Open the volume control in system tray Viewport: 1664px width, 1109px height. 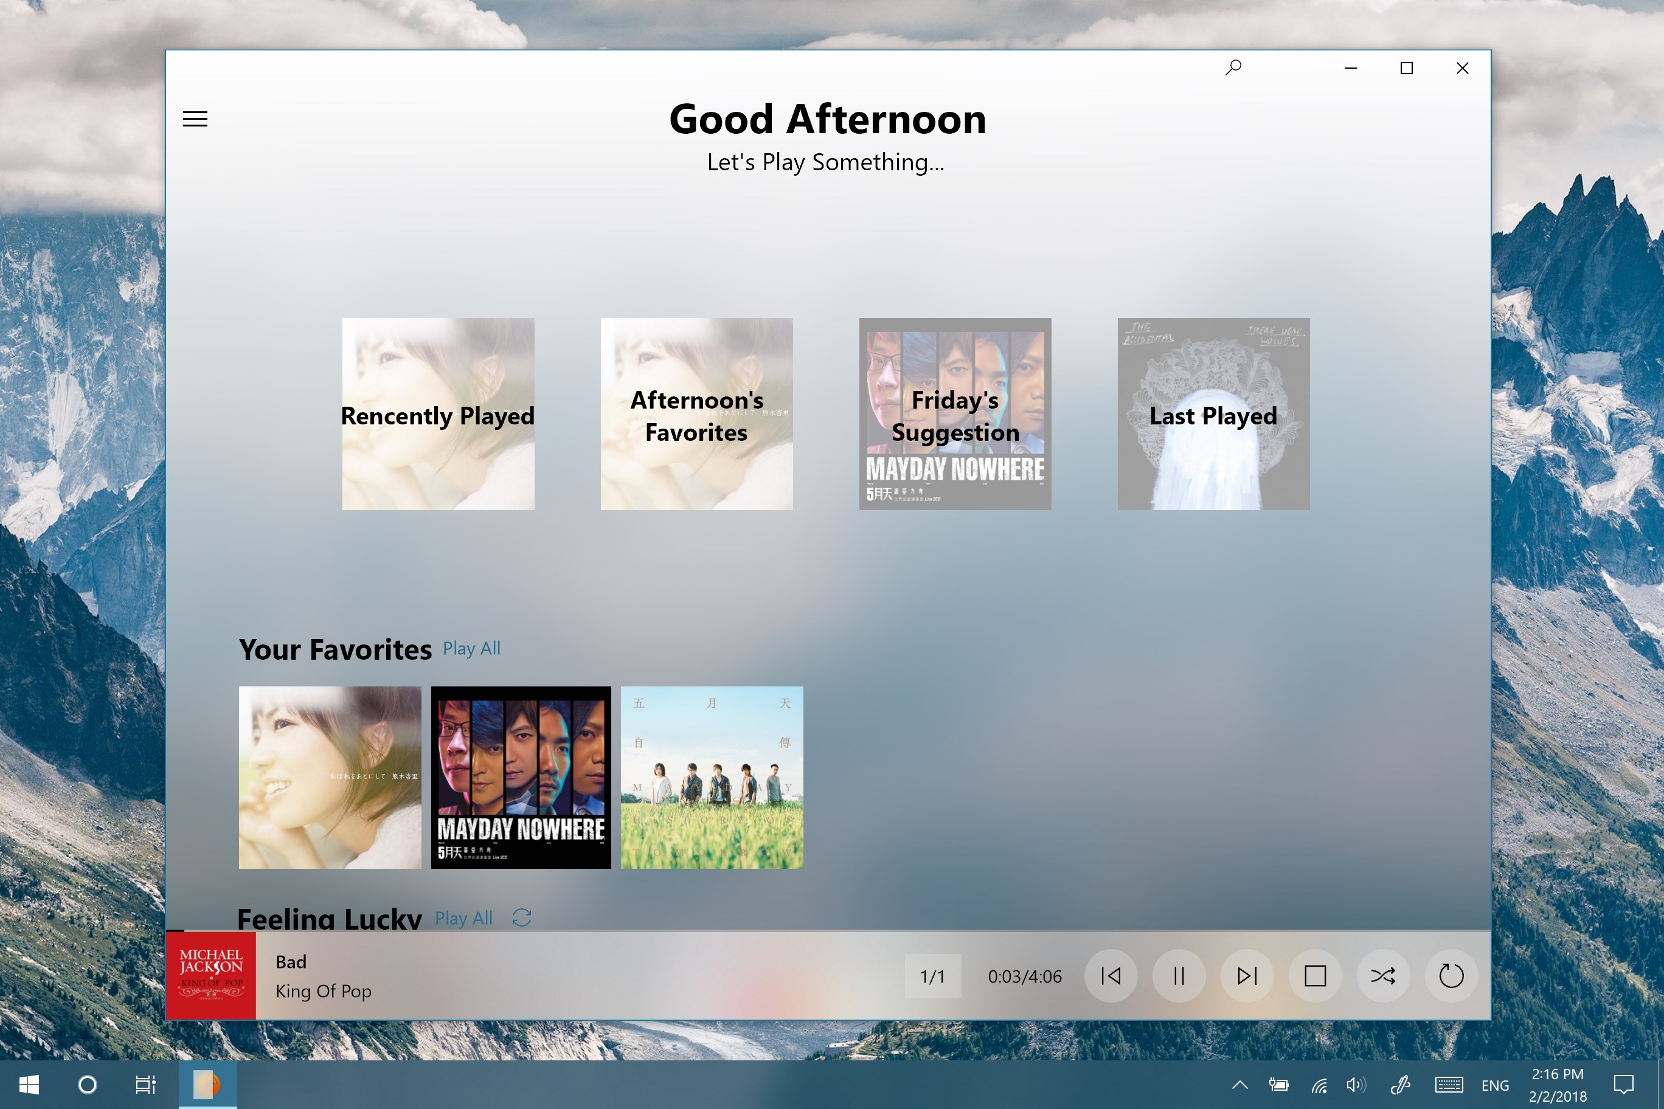point(1356,1084)
